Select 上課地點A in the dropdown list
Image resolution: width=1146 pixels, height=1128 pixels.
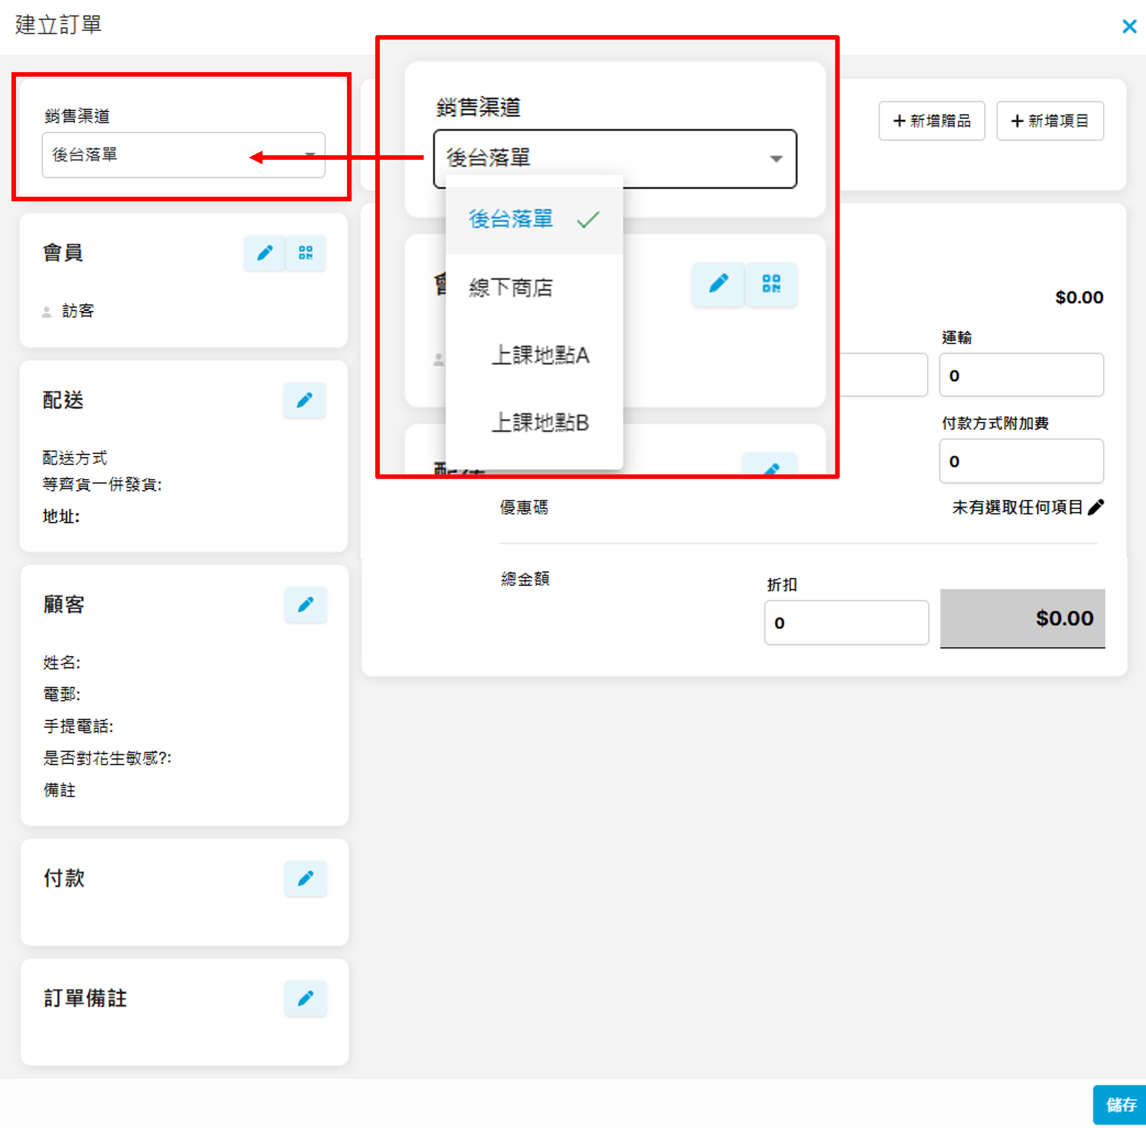pos(540,356)
